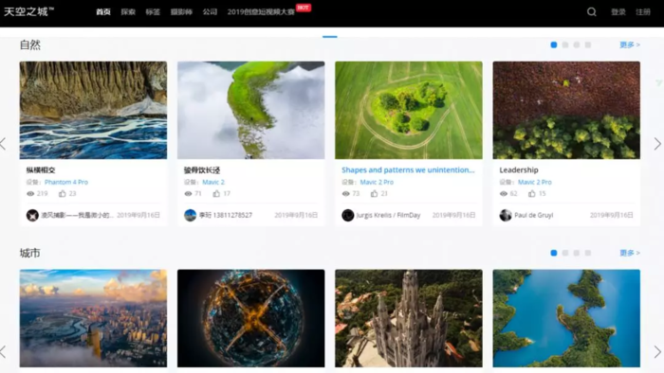Open the Phantom 4 Pro device link

[x=66, y=182]
